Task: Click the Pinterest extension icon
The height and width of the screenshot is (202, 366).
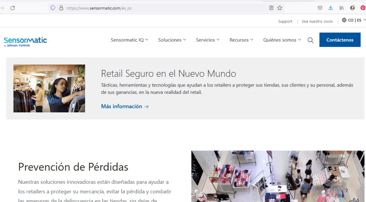Action: tap(363, 8)
